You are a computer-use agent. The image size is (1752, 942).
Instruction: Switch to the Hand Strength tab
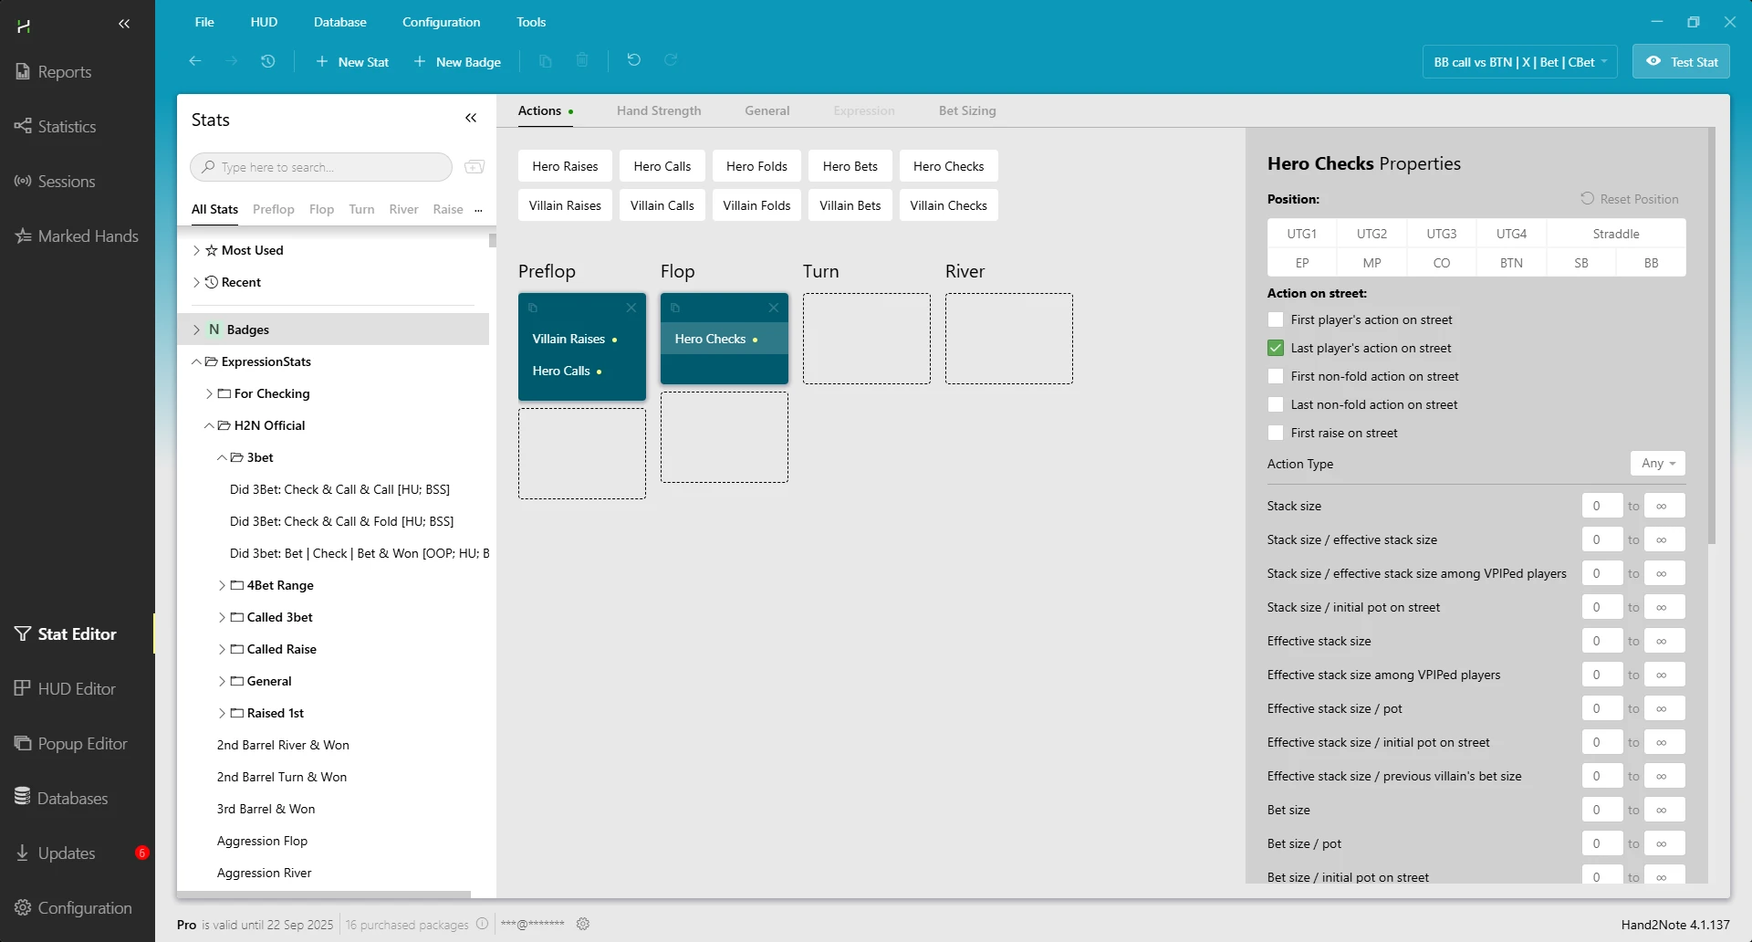click(x=658, y=110)
